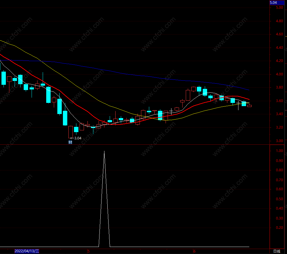Click the 0.60 indicator axis label
This screenshot has width=287, height=254.
click(x=279, y=189)
